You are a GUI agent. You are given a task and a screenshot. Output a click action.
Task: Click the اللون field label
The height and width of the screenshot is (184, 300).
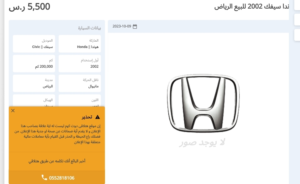point(95,100)
